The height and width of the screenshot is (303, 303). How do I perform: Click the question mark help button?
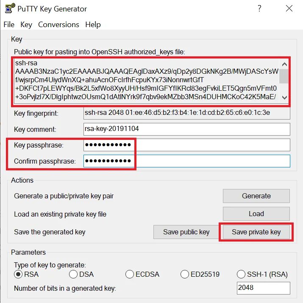click(x=259, y=8)
